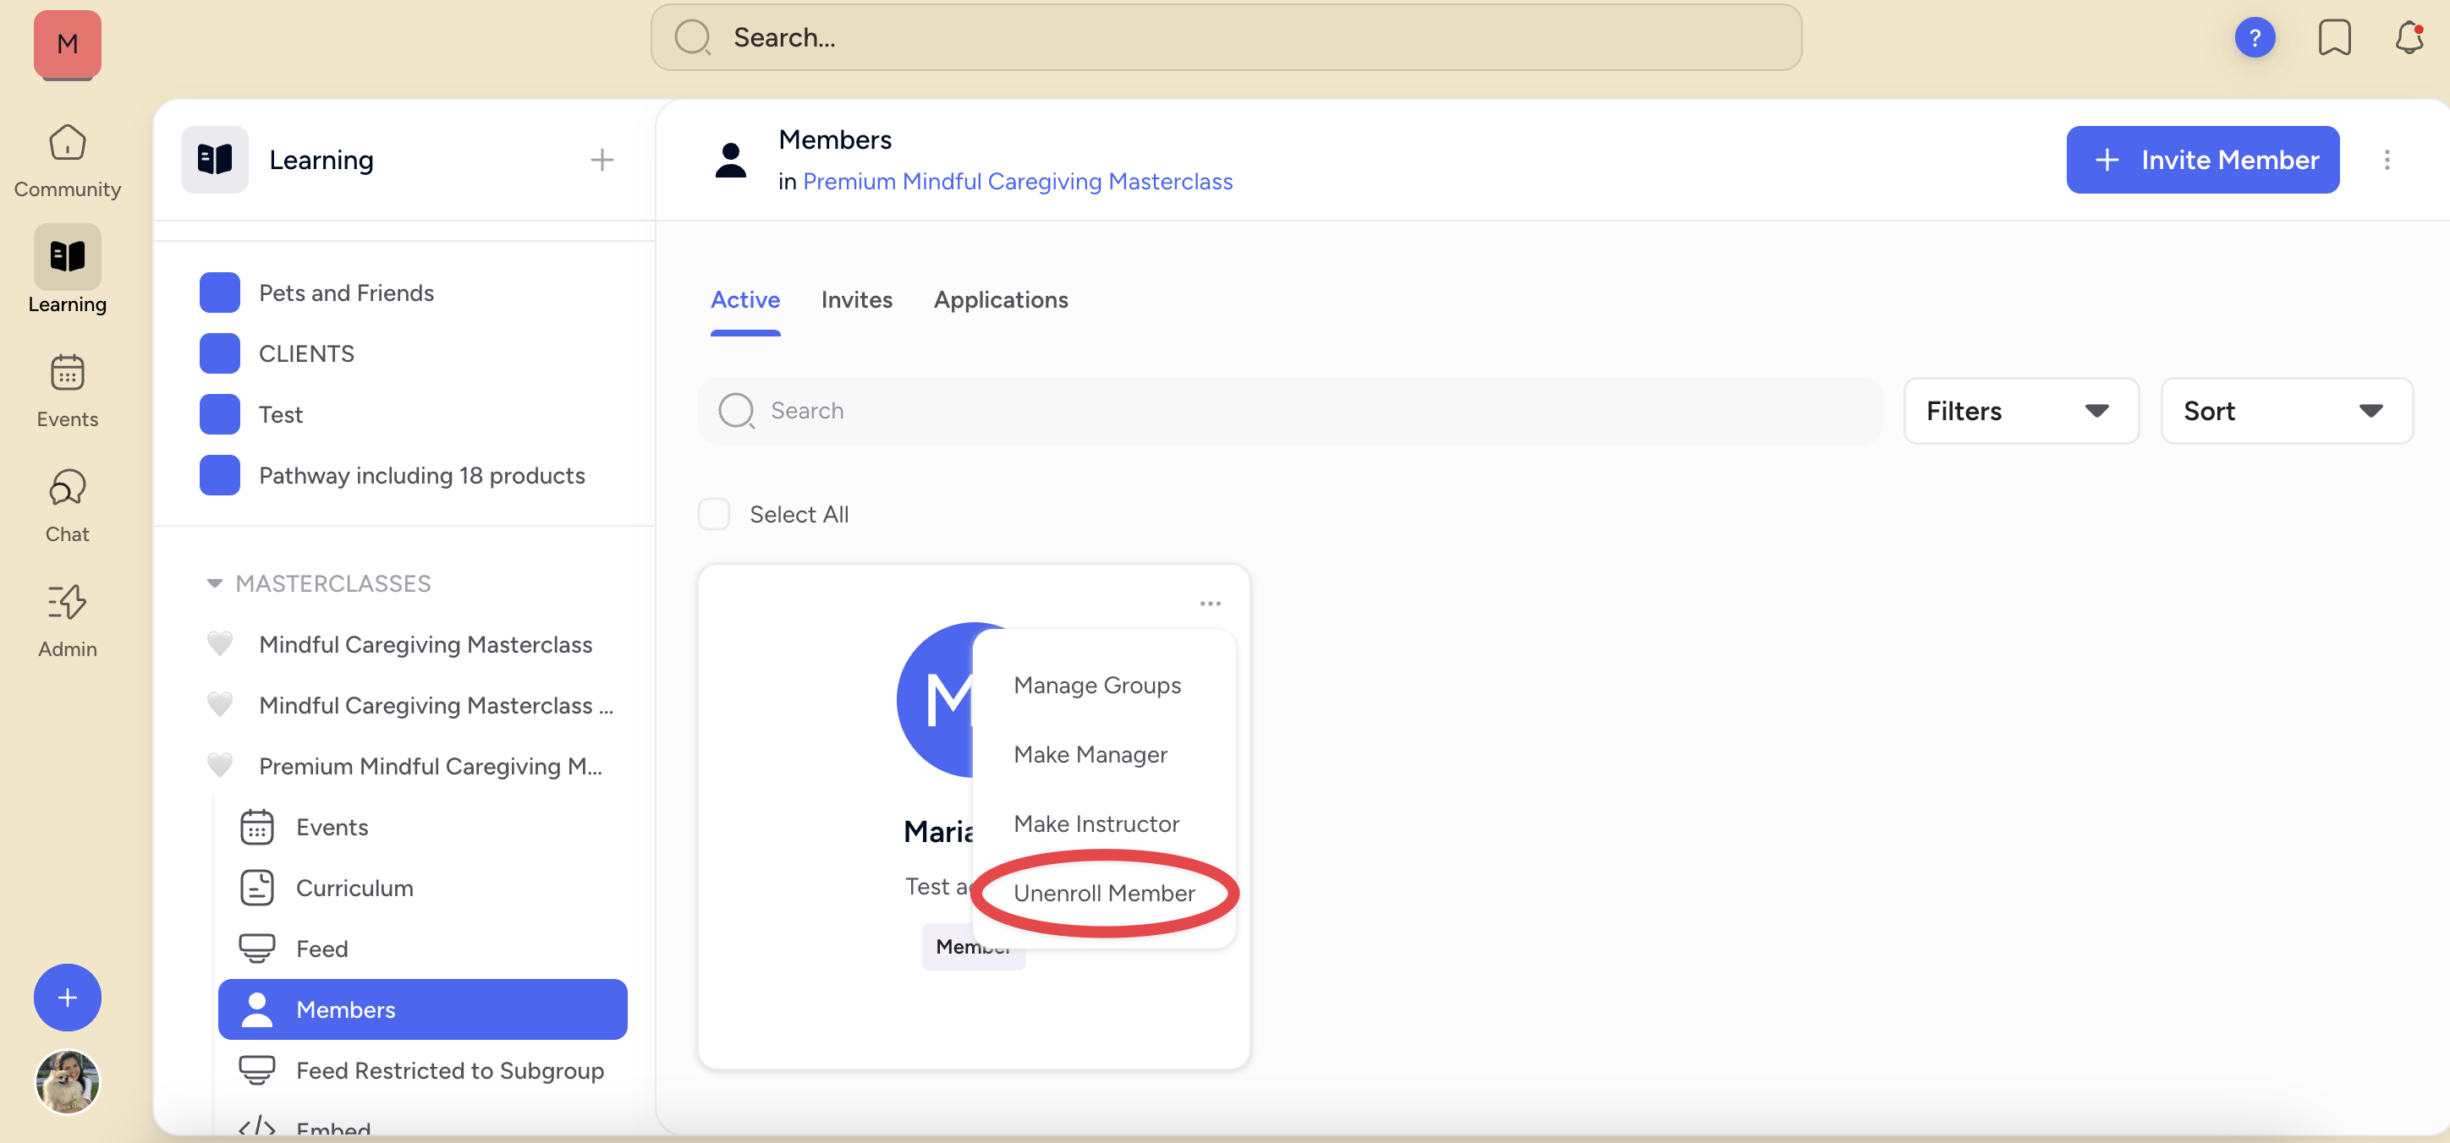
Task: Open Pets and Friends in the sidebar
Action: (x=346, y=293)
